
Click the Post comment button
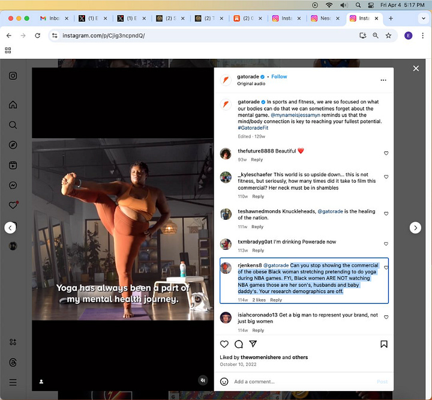click(x=382, y=381)
